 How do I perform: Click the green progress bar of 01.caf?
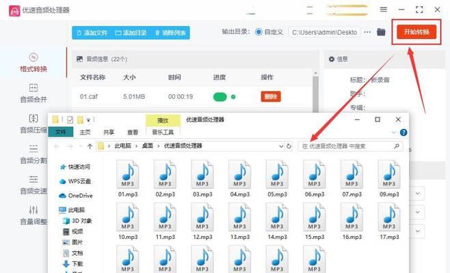(x=220, y=97)
